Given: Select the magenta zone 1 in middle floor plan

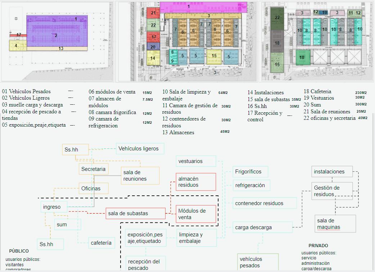Looking at the screenshot, I should [x=203, y=7].
